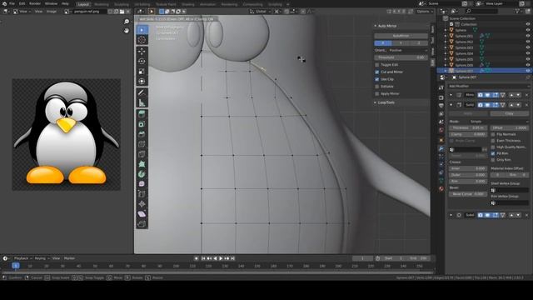Viewport: 533px width, 300px height.
Task: Collapse the Solidify modifier panel
Action: point(451,105)
